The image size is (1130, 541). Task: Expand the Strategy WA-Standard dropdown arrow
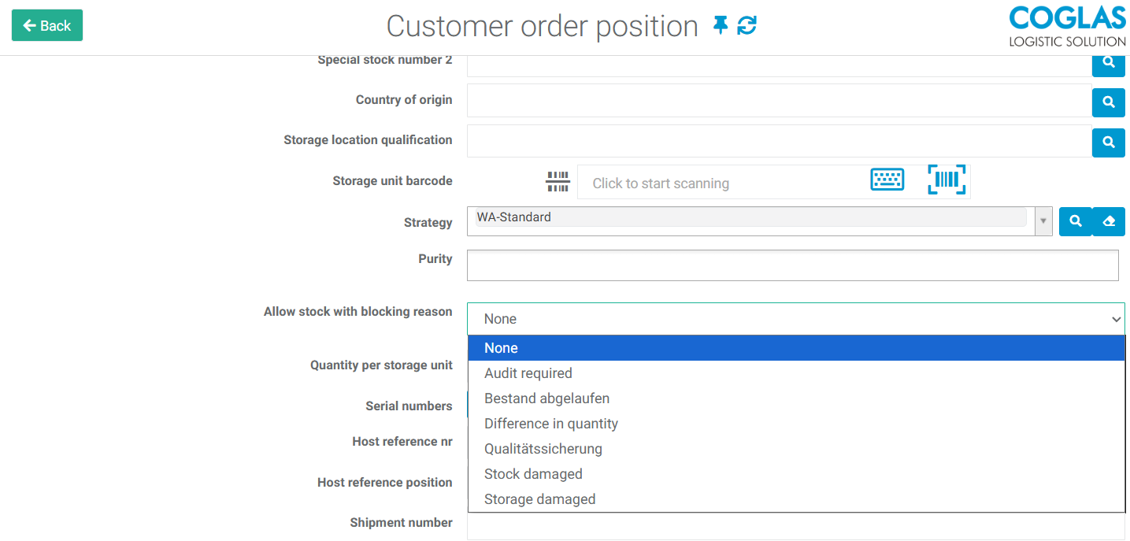[1043, 222]
